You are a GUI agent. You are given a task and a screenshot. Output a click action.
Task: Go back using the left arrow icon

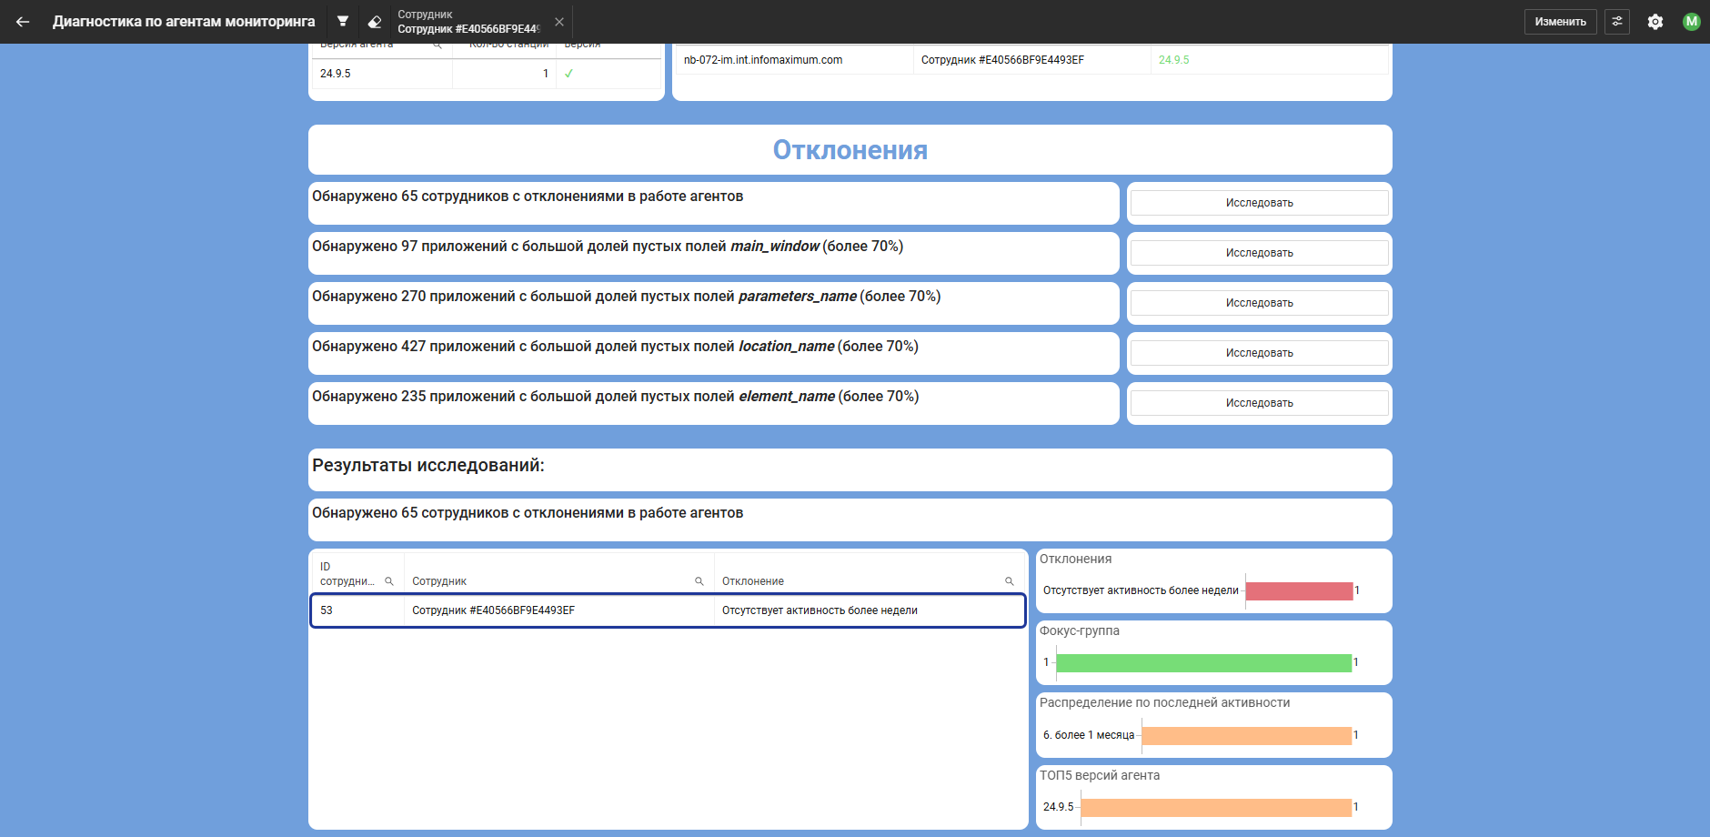click(23, 22)
